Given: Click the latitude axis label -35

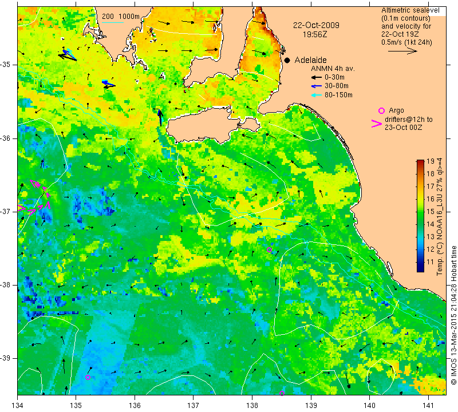Looking at the screenshot, I should 6,65.
